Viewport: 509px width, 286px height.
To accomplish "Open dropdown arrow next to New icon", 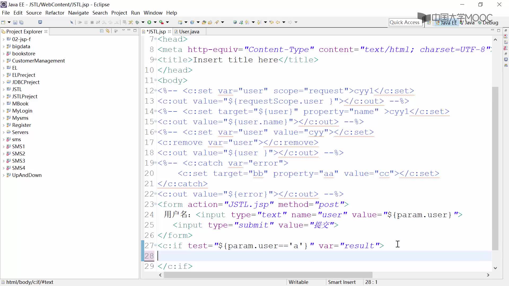I will coord(9,22).
